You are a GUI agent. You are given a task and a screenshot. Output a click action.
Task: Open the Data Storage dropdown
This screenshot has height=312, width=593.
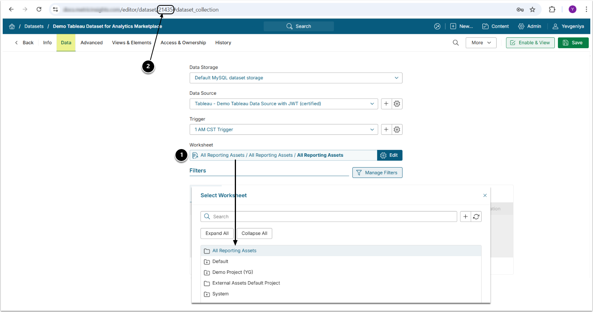(x=296, y=78)
